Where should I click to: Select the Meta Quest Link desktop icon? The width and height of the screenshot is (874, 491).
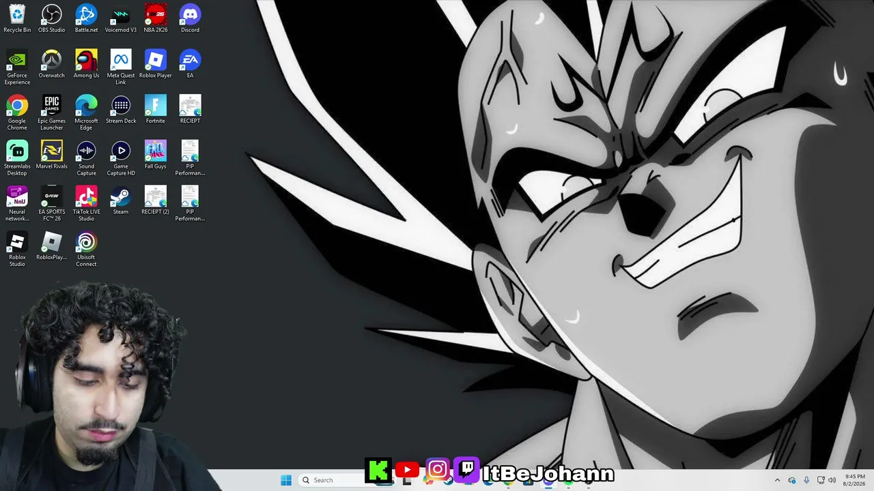121,67
